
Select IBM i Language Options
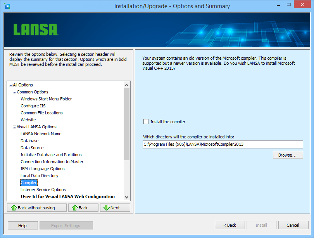(x=43, y=169)
